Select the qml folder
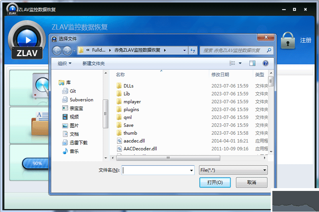Screen dimensions: 319x212 click(x=124, y=117)
